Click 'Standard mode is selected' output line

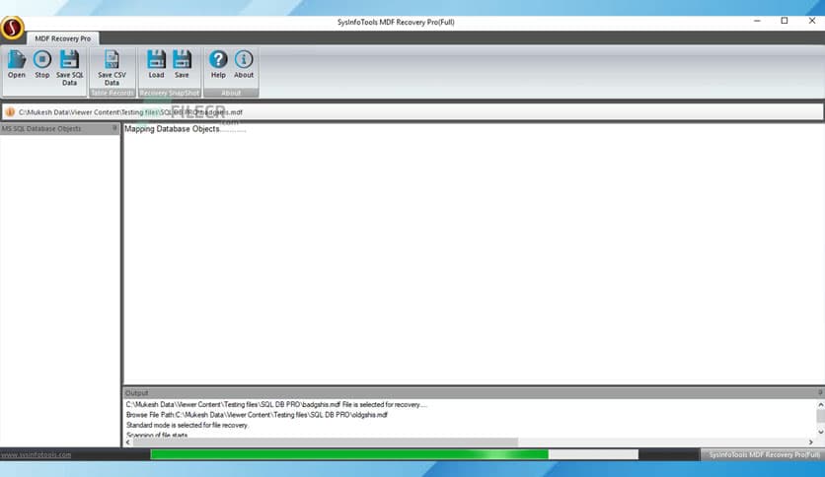click(187, 425)
